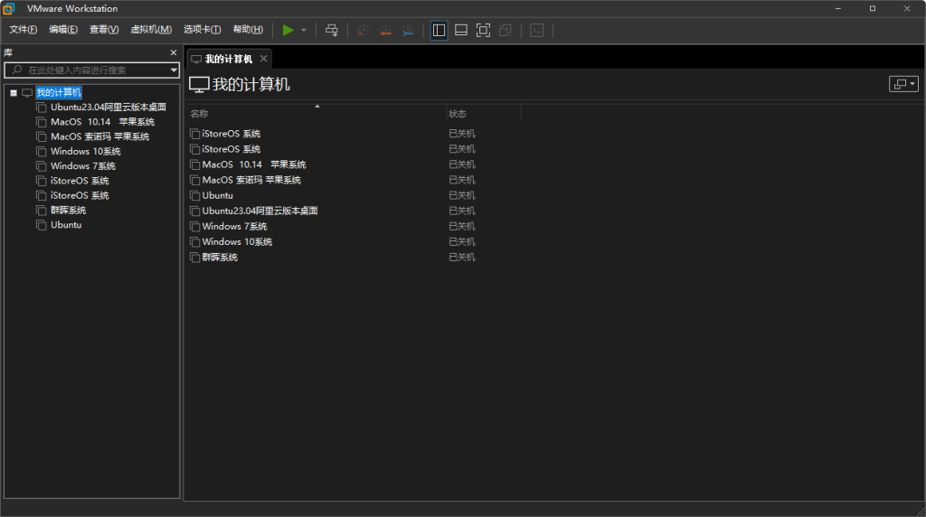
Task: Click the green power-on play button
Action: point(288,30)
